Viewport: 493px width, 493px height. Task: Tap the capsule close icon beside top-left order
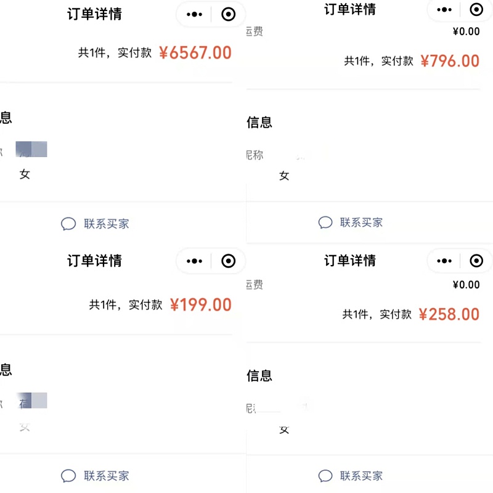click(228, 14)
